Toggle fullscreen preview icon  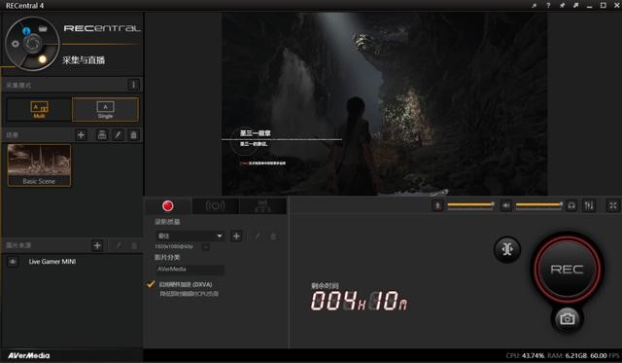coord(613,205)
